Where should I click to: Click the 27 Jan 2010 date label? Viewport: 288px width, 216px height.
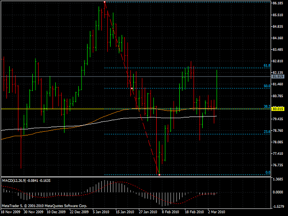tap(148, 212)
